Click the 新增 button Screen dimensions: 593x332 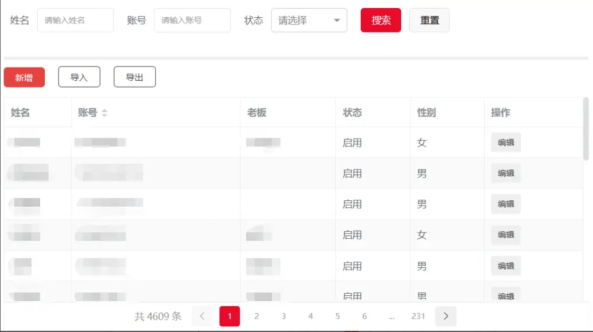24,77
